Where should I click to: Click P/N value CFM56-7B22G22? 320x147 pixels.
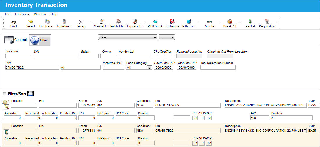tap(188, 105)
